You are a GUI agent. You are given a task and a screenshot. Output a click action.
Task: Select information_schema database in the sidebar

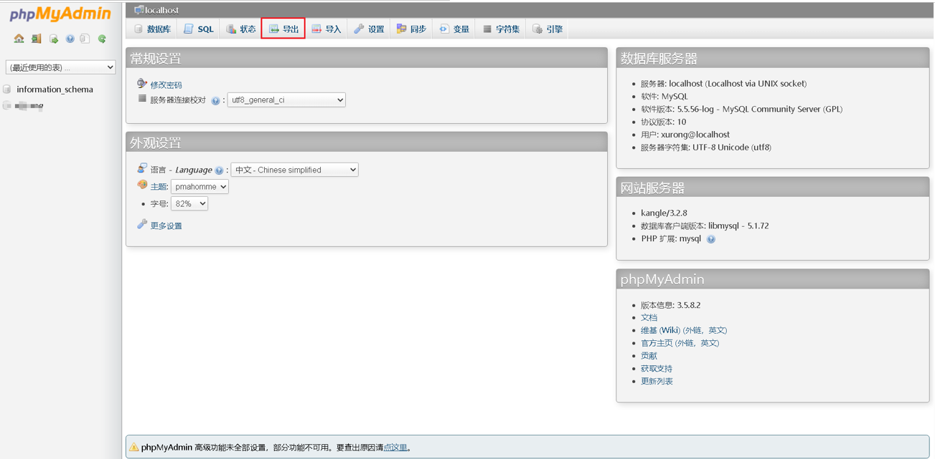[x=55, y=90]
